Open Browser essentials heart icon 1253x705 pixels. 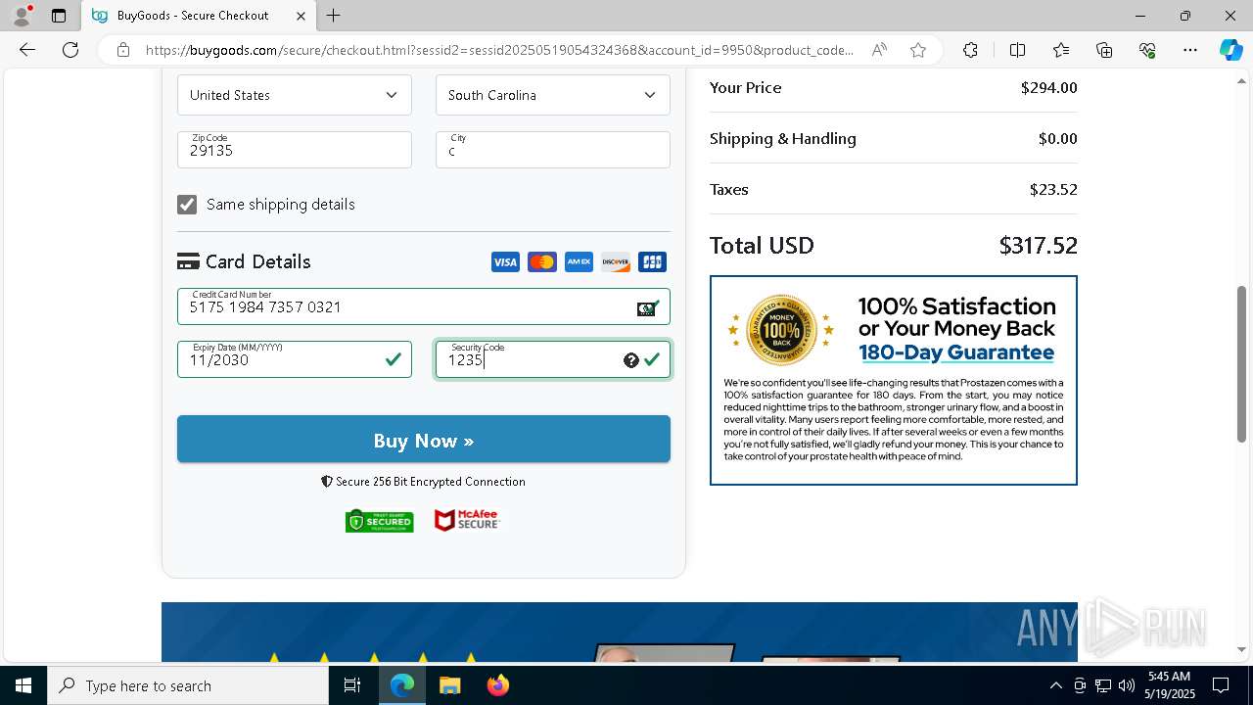[1147, 50]
